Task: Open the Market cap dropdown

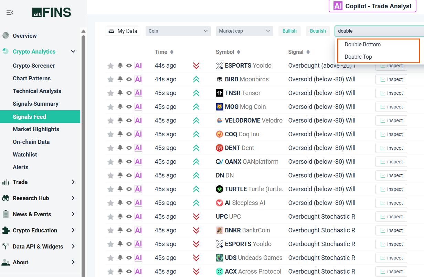Action: 245,31
